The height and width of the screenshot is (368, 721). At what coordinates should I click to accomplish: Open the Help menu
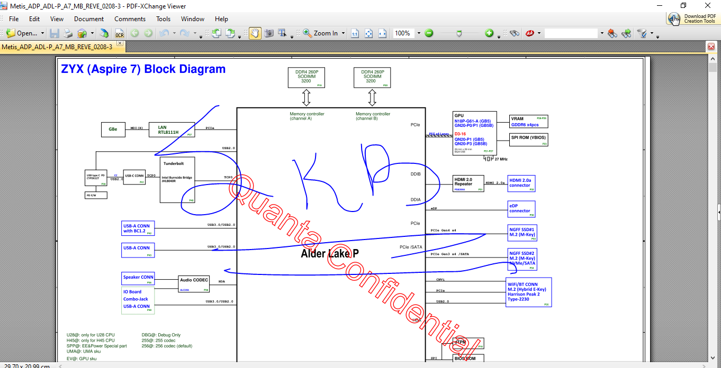221,19
